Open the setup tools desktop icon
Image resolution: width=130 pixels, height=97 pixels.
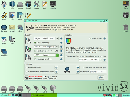click(37, 5)
